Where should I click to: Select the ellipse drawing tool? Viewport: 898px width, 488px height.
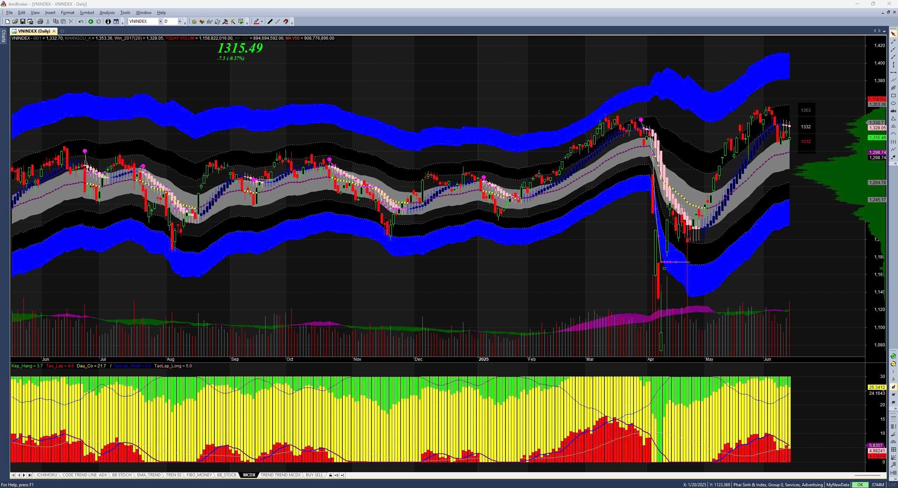click(893, 103)
